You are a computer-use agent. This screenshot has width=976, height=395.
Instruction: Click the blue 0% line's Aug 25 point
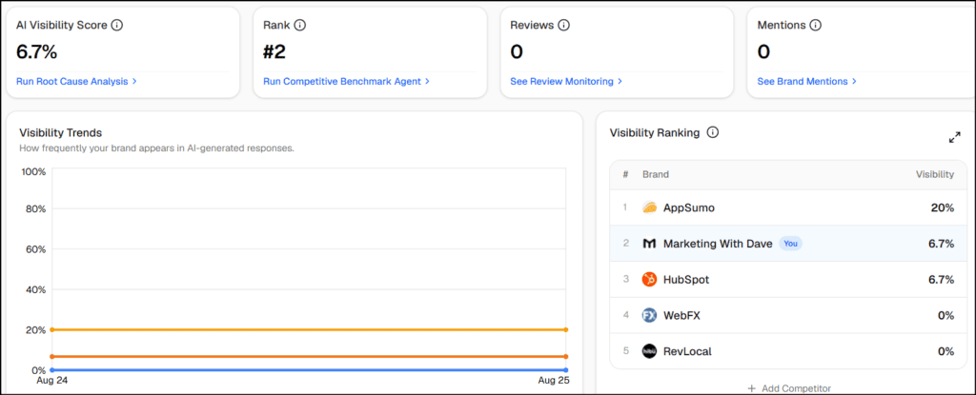(566, 370)
